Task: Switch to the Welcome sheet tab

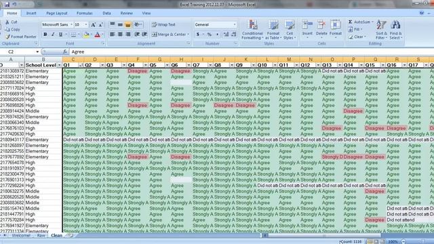Action: (21, 235)
